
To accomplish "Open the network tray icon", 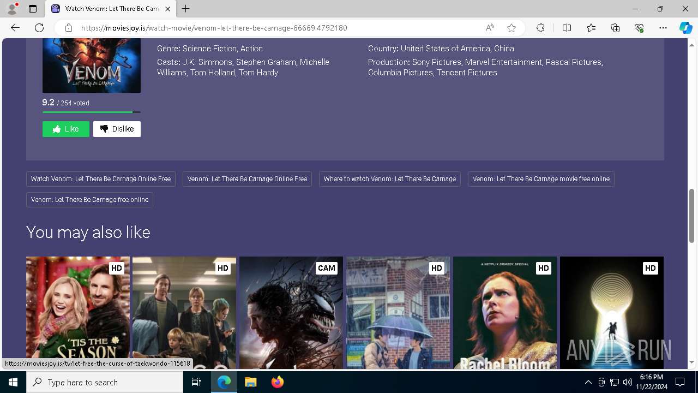I will click(x=615, y=382).
